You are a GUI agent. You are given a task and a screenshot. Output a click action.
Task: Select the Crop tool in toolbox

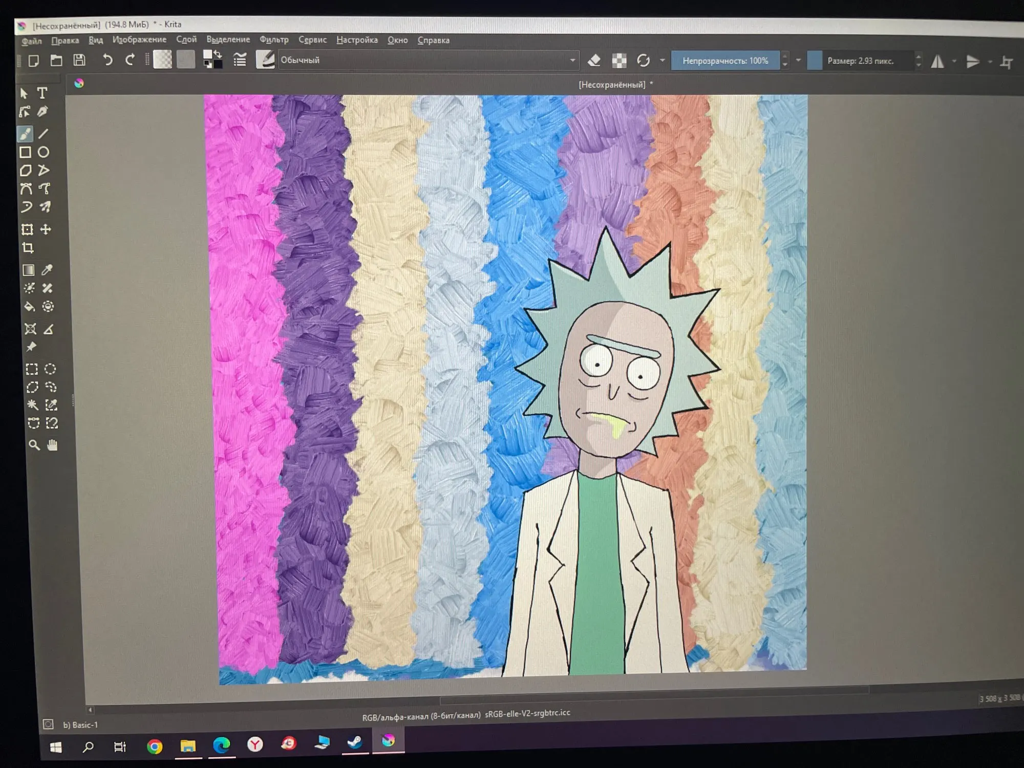pyautogui.click(x=28, y=248)
